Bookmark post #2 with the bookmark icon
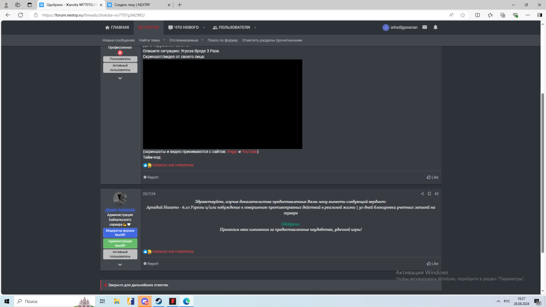Viewport: 546px width, 307px height. click(x=429, y=194)
